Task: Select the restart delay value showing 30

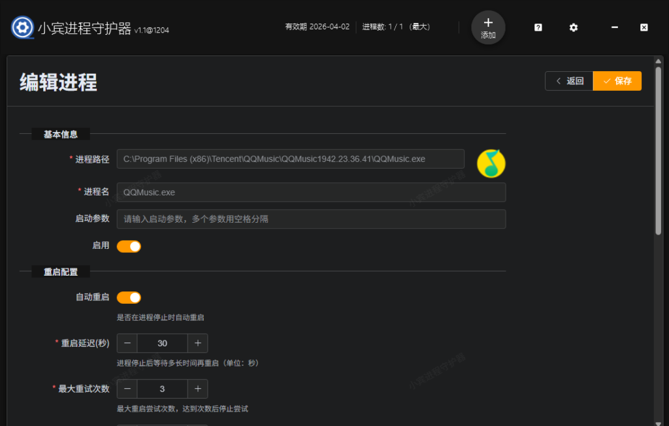Action: click(162, 343)
